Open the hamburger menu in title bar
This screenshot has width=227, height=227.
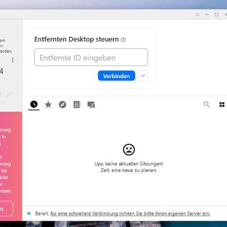coord(197,14)
